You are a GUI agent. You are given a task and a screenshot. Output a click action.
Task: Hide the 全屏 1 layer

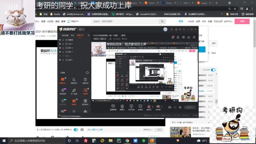click(60, 60)
